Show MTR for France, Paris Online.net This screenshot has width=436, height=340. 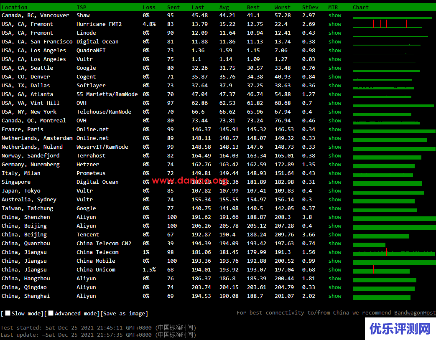pyautogui.click(x=335, y=129)
